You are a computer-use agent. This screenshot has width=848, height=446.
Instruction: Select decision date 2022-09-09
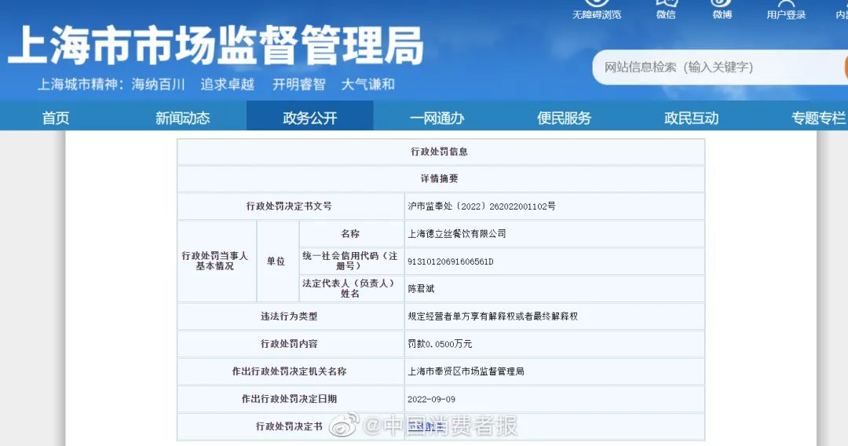pos(431,400)
